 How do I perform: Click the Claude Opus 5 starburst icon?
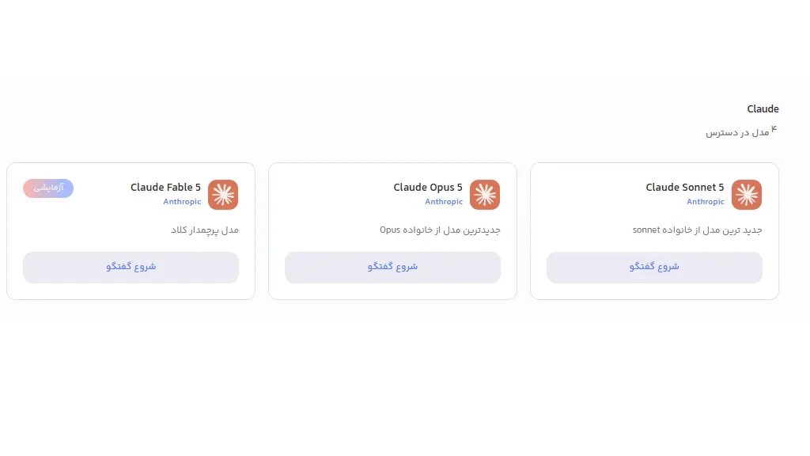click(485, 195)
